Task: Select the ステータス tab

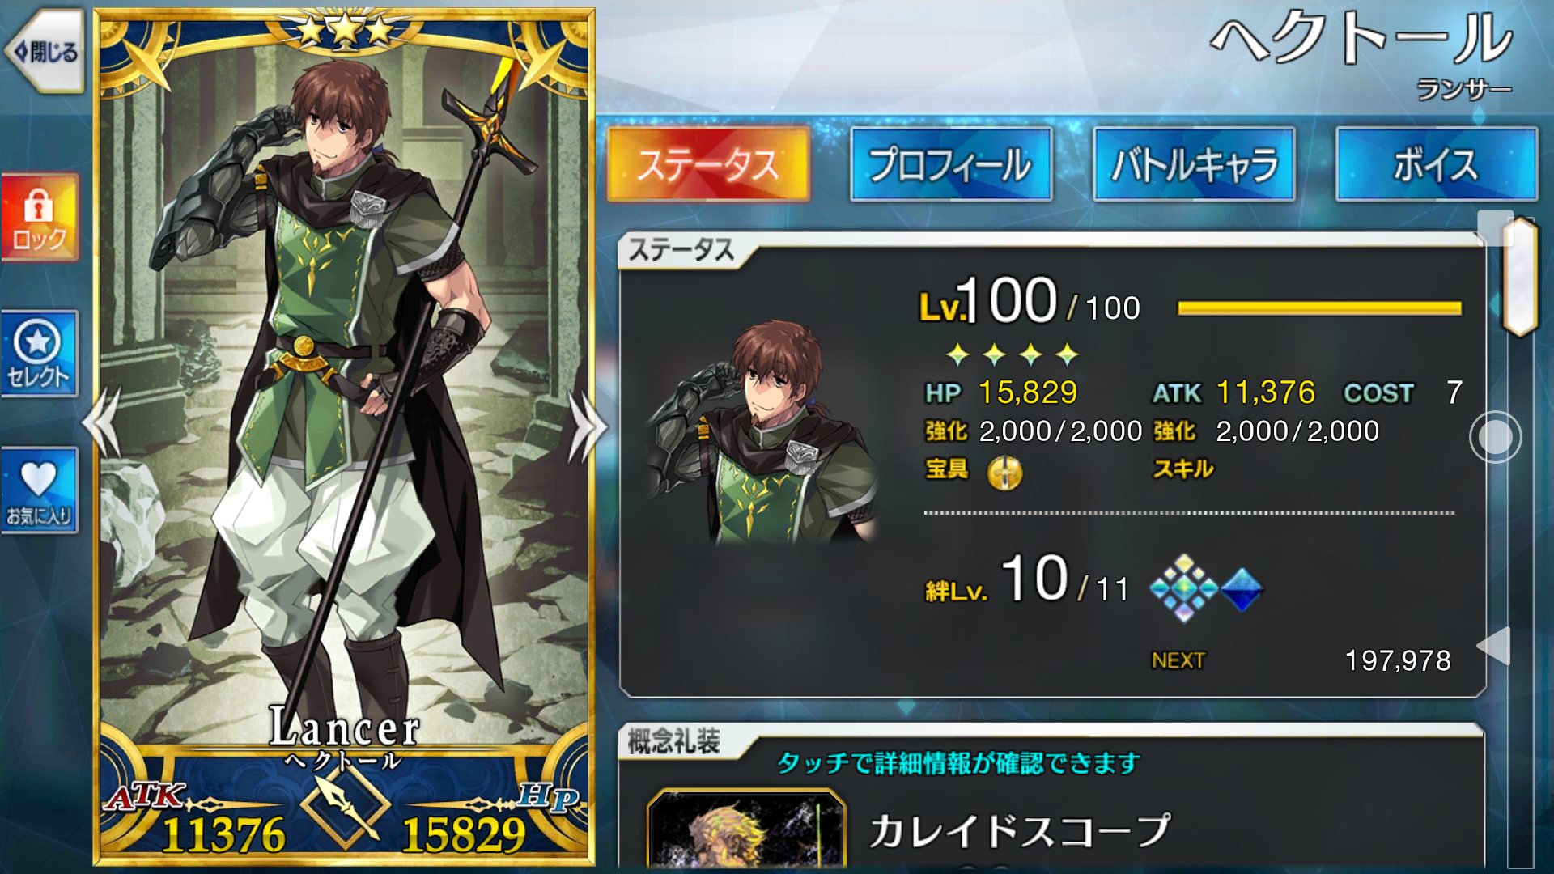Action: [708, 164]
